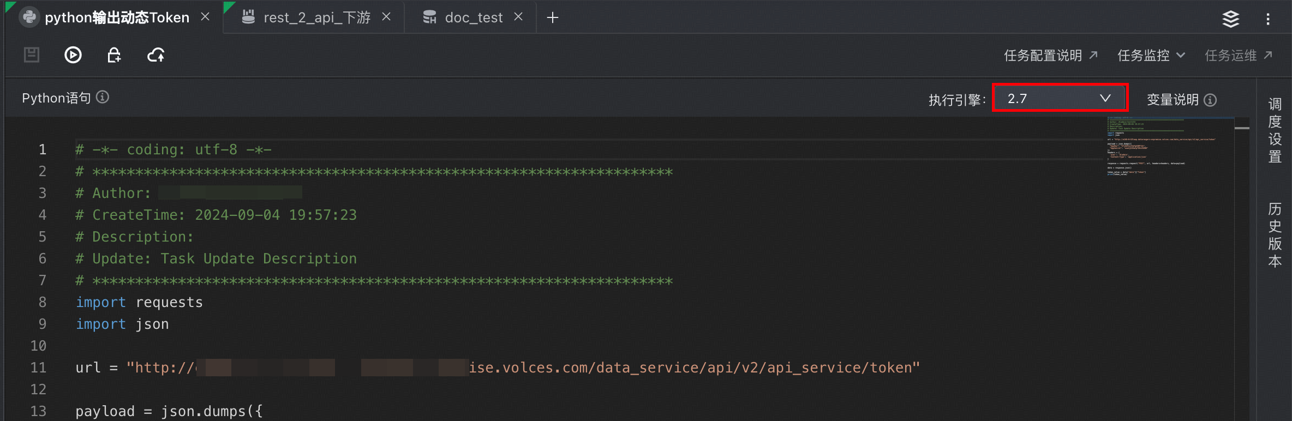Open the 任务配置说明 link

tap(1050, 55)
